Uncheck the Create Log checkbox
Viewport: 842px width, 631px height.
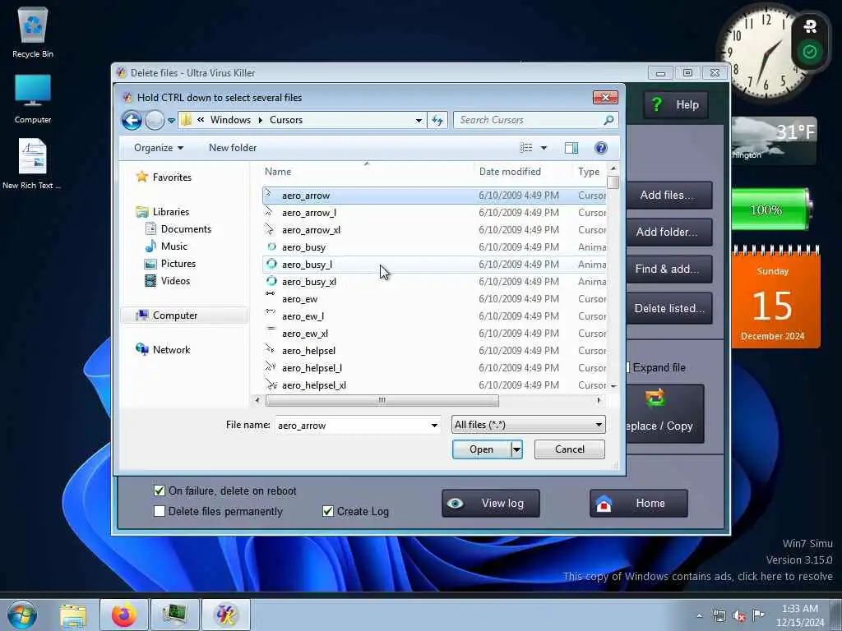[x=327, y=511]
